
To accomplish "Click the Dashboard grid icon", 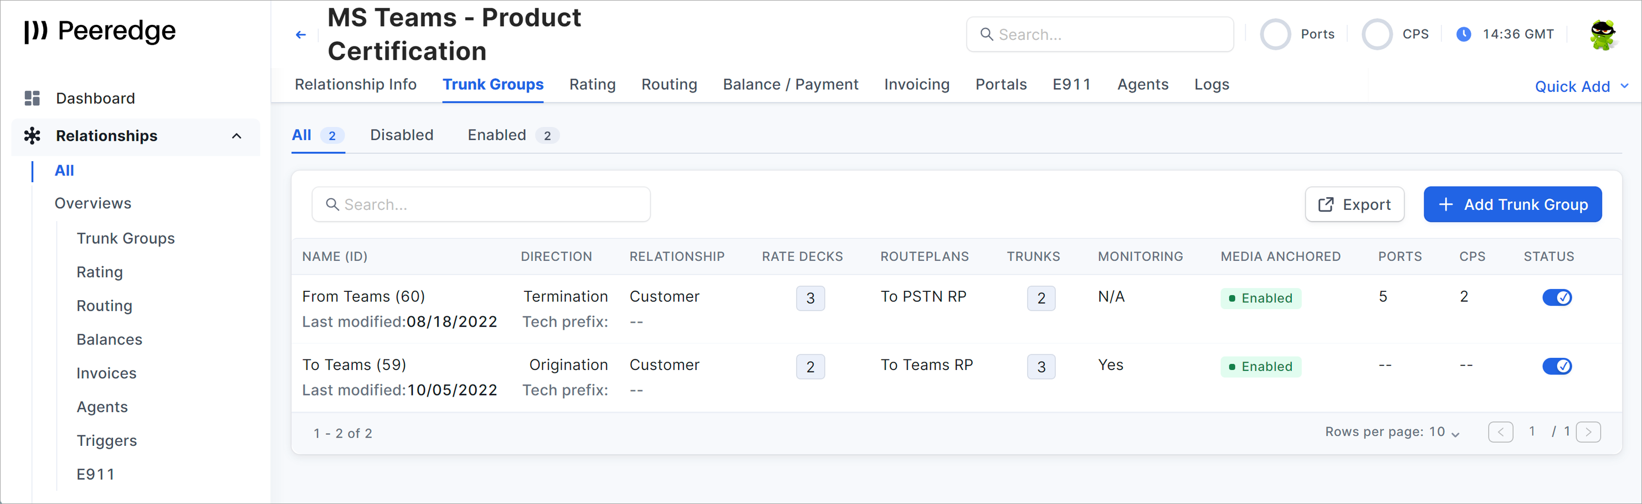I will click(x=32, y=98).
